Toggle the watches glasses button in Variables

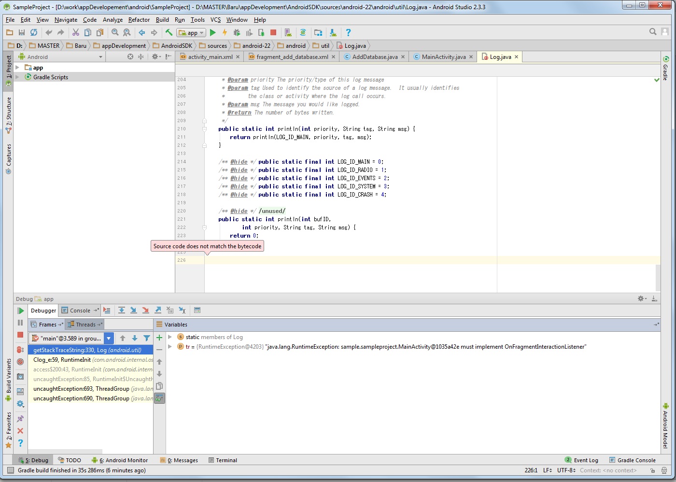159,398
